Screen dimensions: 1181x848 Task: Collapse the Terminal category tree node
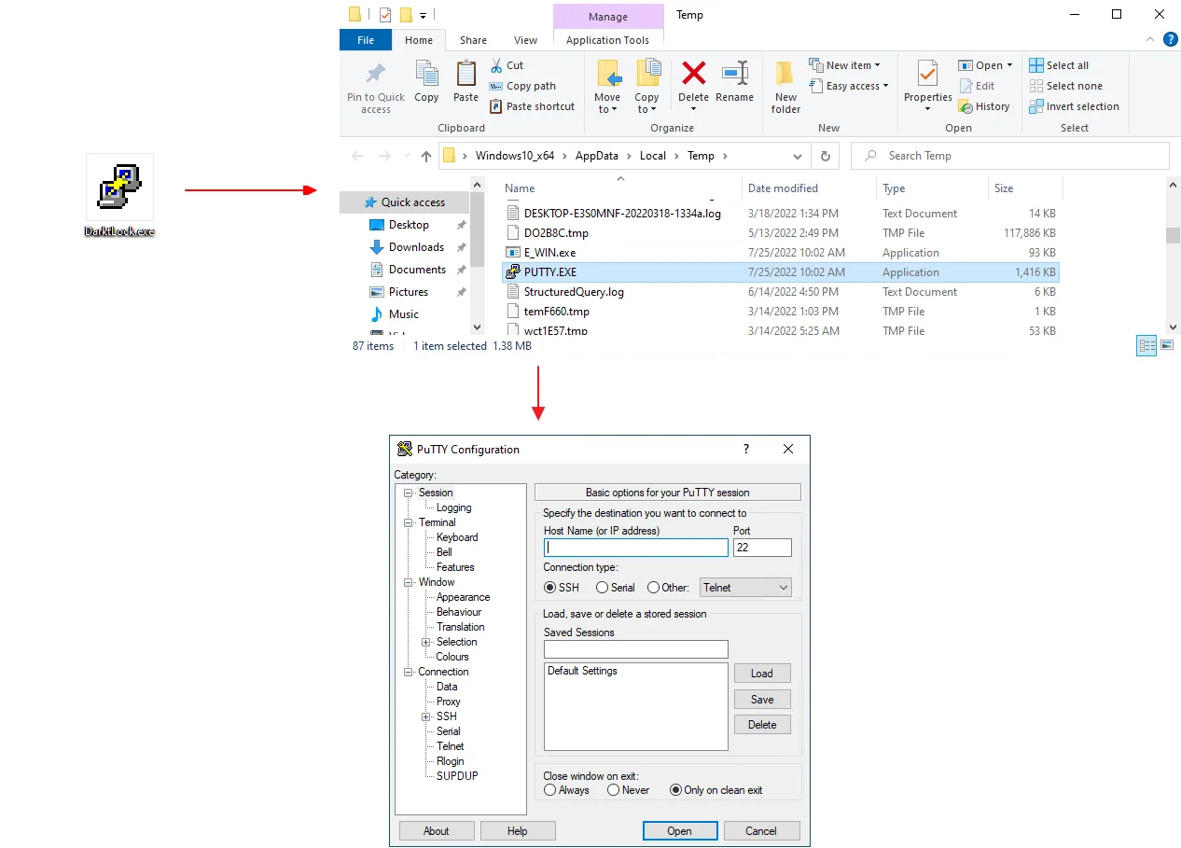tap(408, 522)
